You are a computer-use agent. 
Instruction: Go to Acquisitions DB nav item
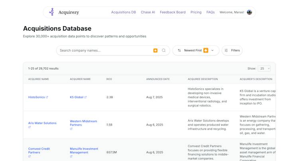[x=124, y=12]
